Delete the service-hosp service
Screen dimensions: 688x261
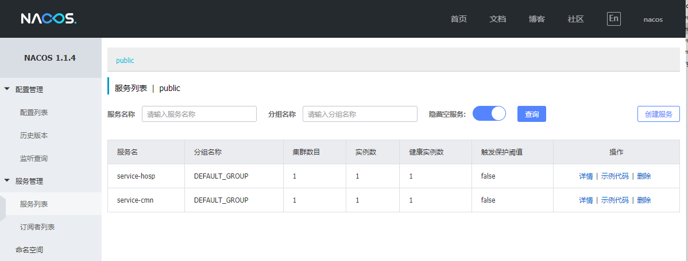click(x=644, y=176)
